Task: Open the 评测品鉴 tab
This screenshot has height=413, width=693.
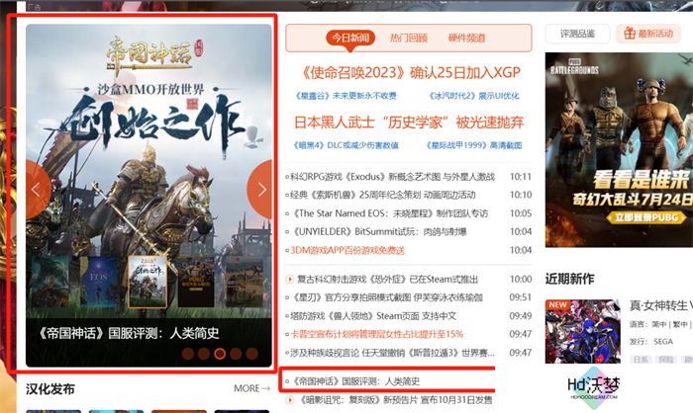Action: point(577,34)
